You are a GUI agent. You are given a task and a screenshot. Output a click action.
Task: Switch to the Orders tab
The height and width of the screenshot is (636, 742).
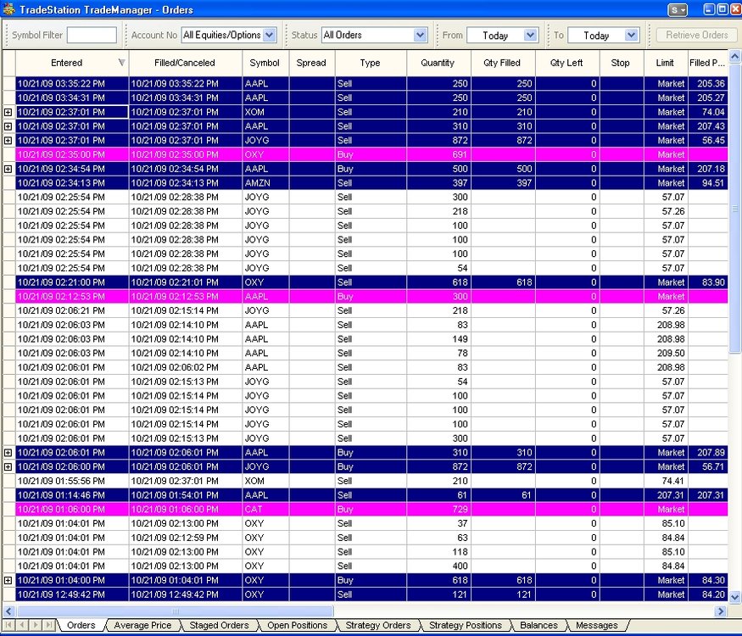81,625
